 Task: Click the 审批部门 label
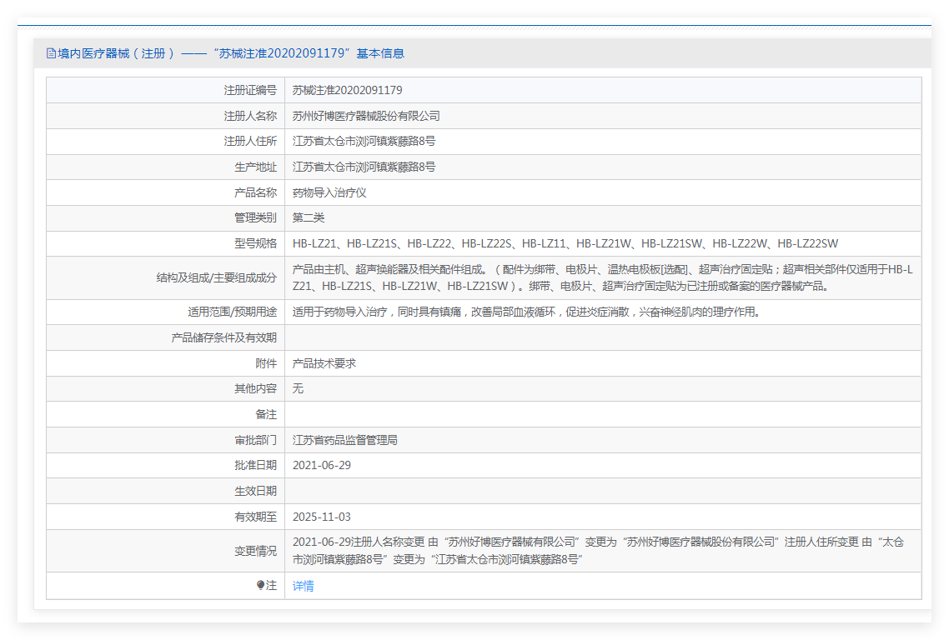255,440
